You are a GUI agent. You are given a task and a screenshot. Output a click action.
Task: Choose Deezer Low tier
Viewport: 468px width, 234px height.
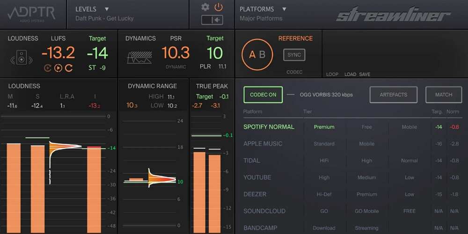click(409, 194)
